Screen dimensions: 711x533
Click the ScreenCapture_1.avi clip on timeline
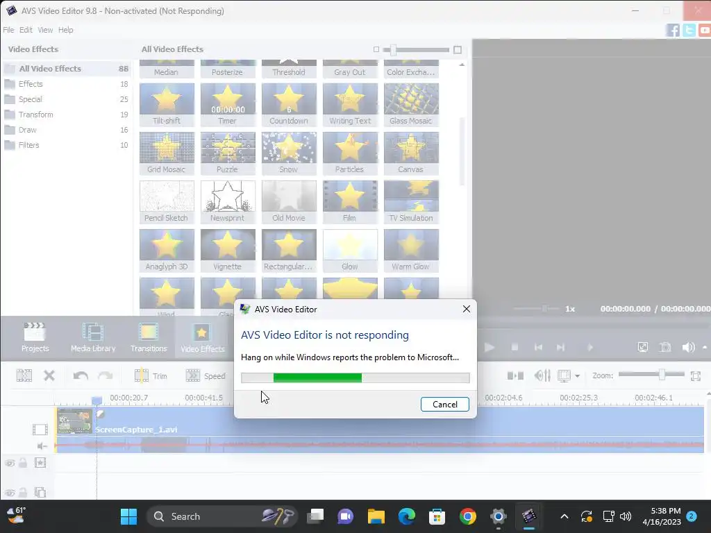pos(379,429)
